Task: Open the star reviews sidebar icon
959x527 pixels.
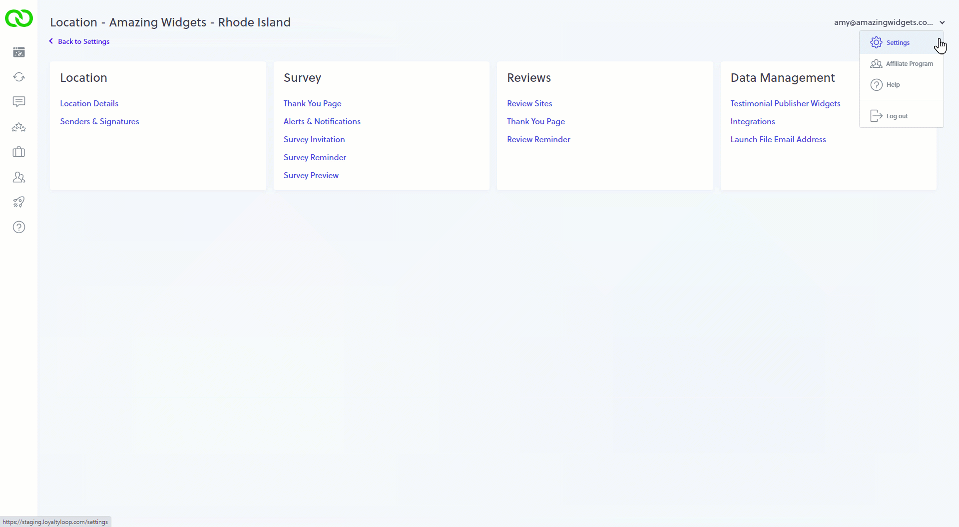Action: [x=19, y=127]
